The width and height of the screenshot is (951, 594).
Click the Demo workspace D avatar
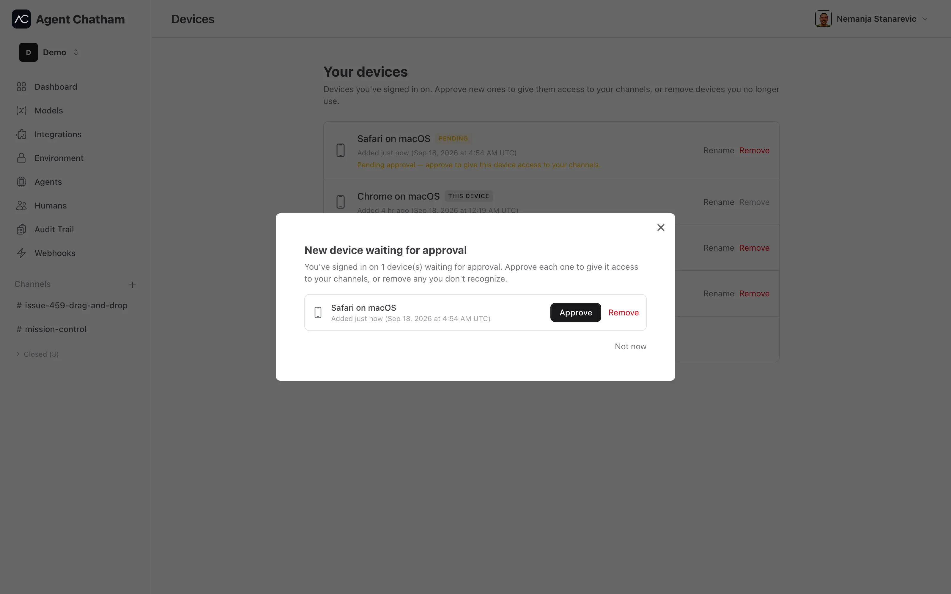(x=28, y=52)
